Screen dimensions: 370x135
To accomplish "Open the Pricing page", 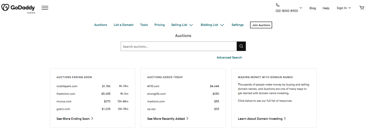I will coord(159,25).
